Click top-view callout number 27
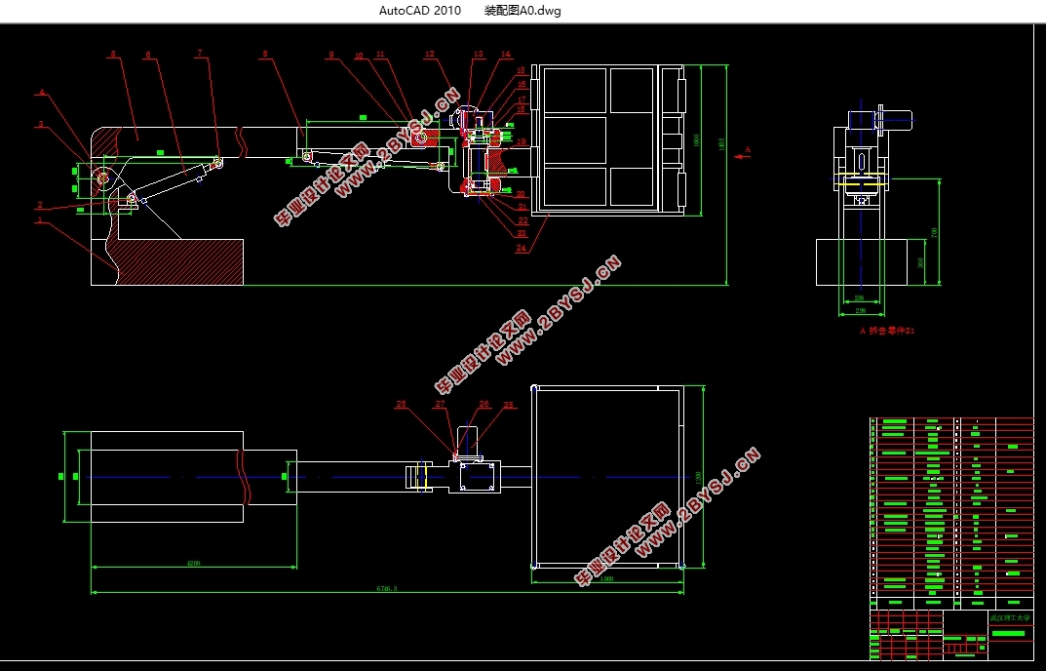 pyautogui.click(x=441, y=404)
